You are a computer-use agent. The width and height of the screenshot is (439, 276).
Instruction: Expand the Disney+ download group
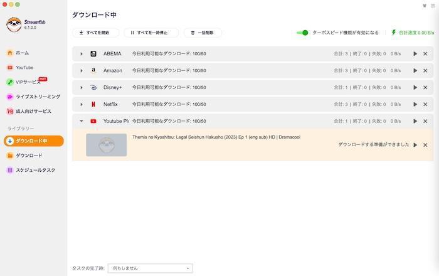click(x=82, y=87)
